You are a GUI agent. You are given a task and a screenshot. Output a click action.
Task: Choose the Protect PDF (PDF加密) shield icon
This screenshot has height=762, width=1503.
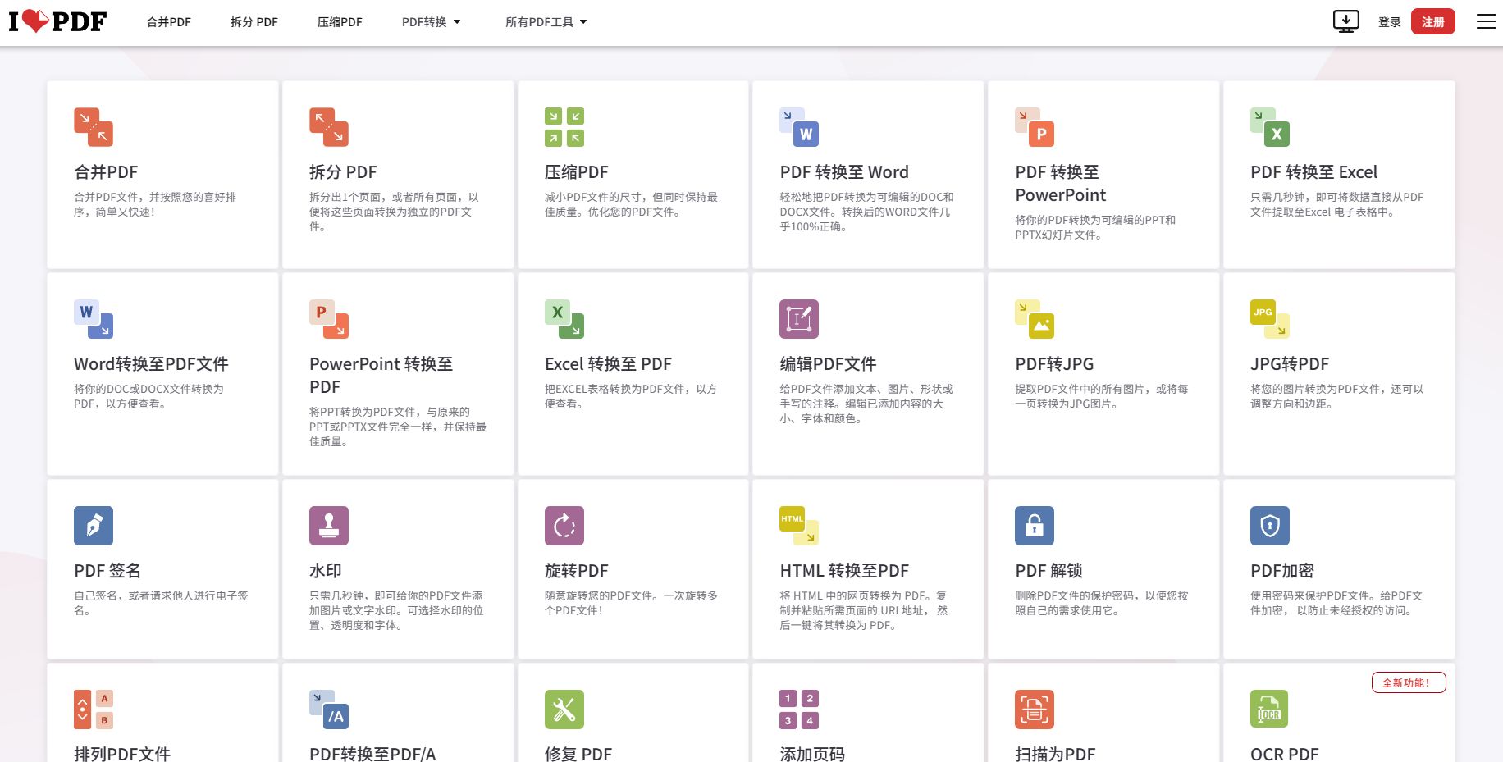pyautogui.click(x=1270, y=526)
